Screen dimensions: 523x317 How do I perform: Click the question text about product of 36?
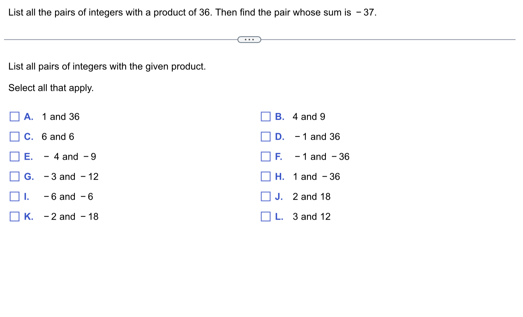[191, 12]
